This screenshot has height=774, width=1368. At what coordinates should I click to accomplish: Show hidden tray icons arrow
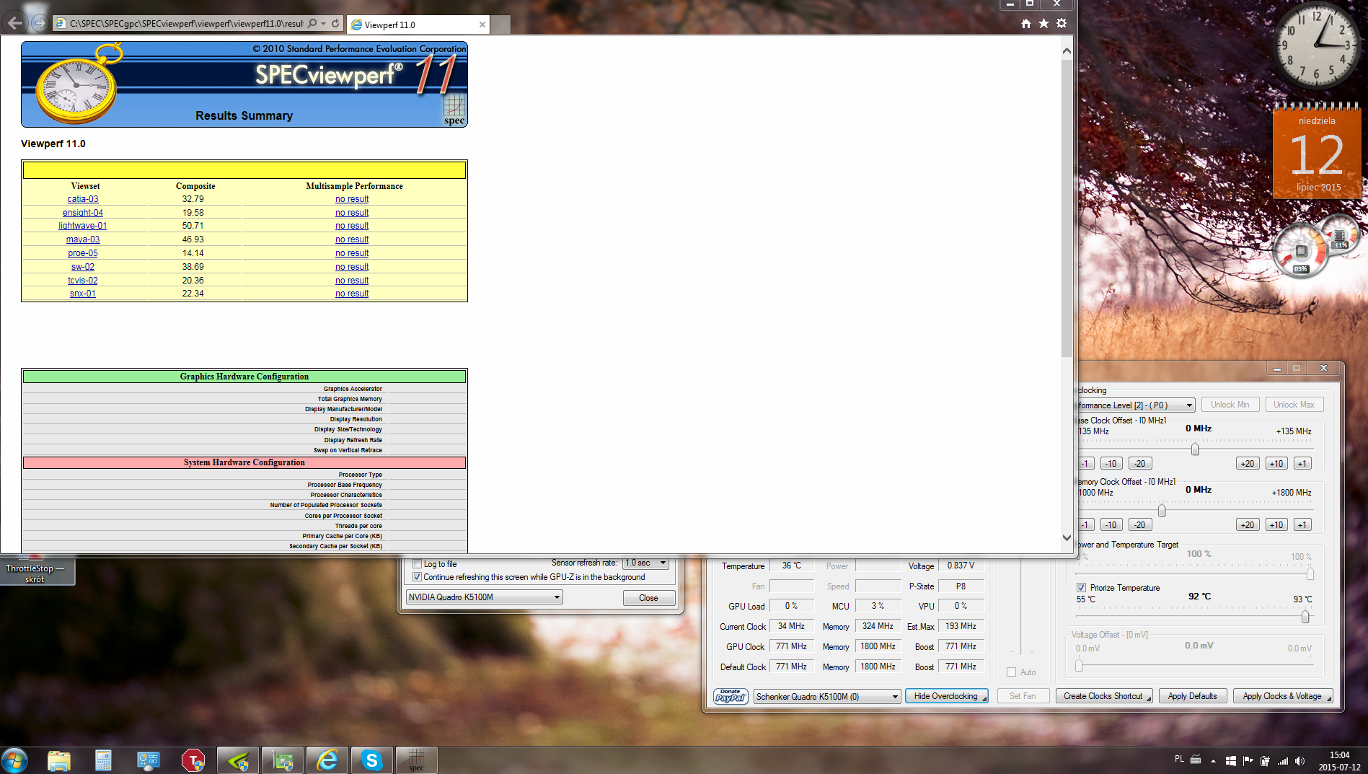1213,761
